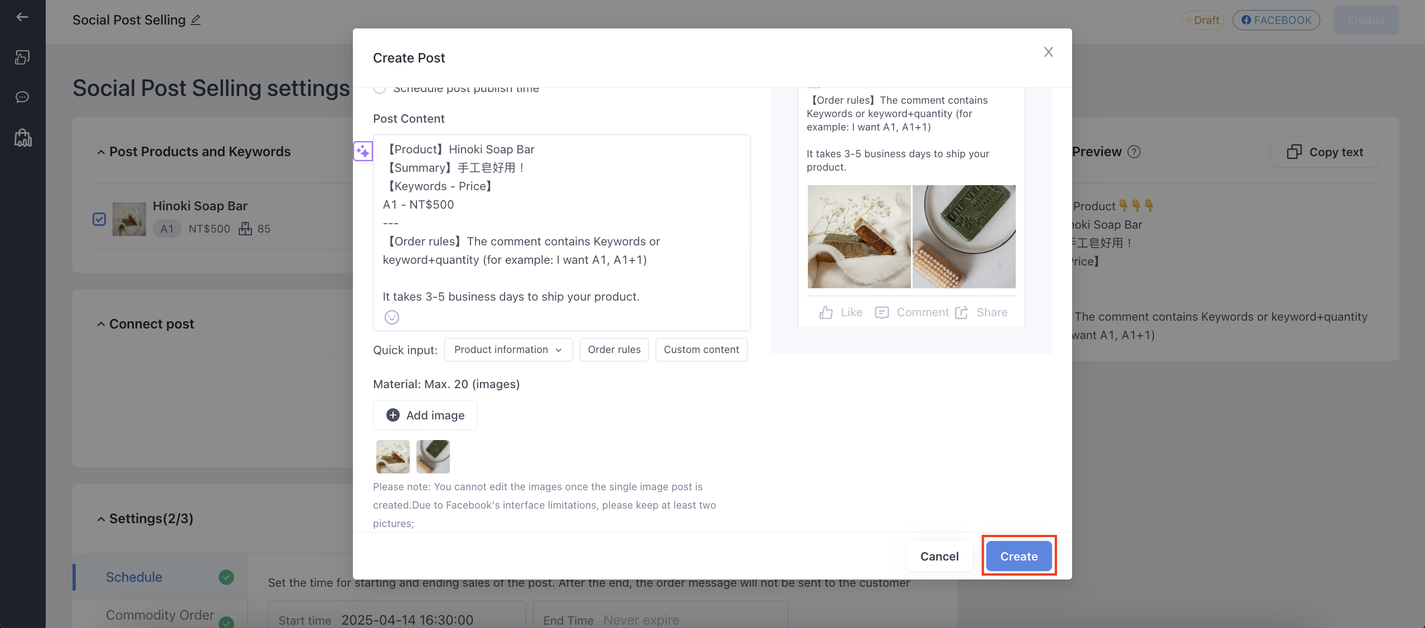Switch to the Commodity Order tab
1425x628 pixels.
161,615
